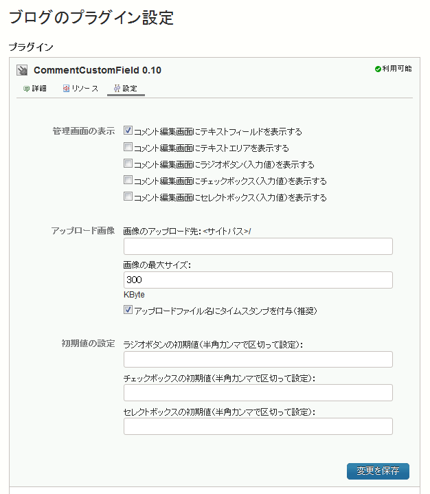Uncheck the テキストフィールドを表示する checkbox

pyautogui.click(x=128, y=130)
